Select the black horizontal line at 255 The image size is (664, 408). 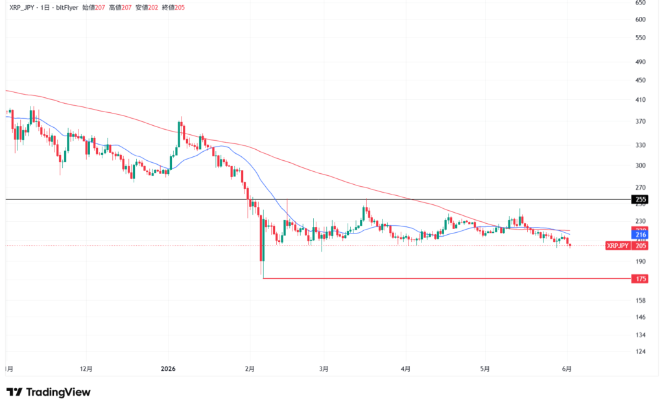point(318,199)
